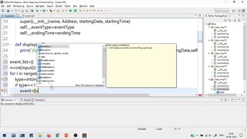Open PowerPoint from the taskbar
Screen dimensions: 247x139
tap(67, 136)
